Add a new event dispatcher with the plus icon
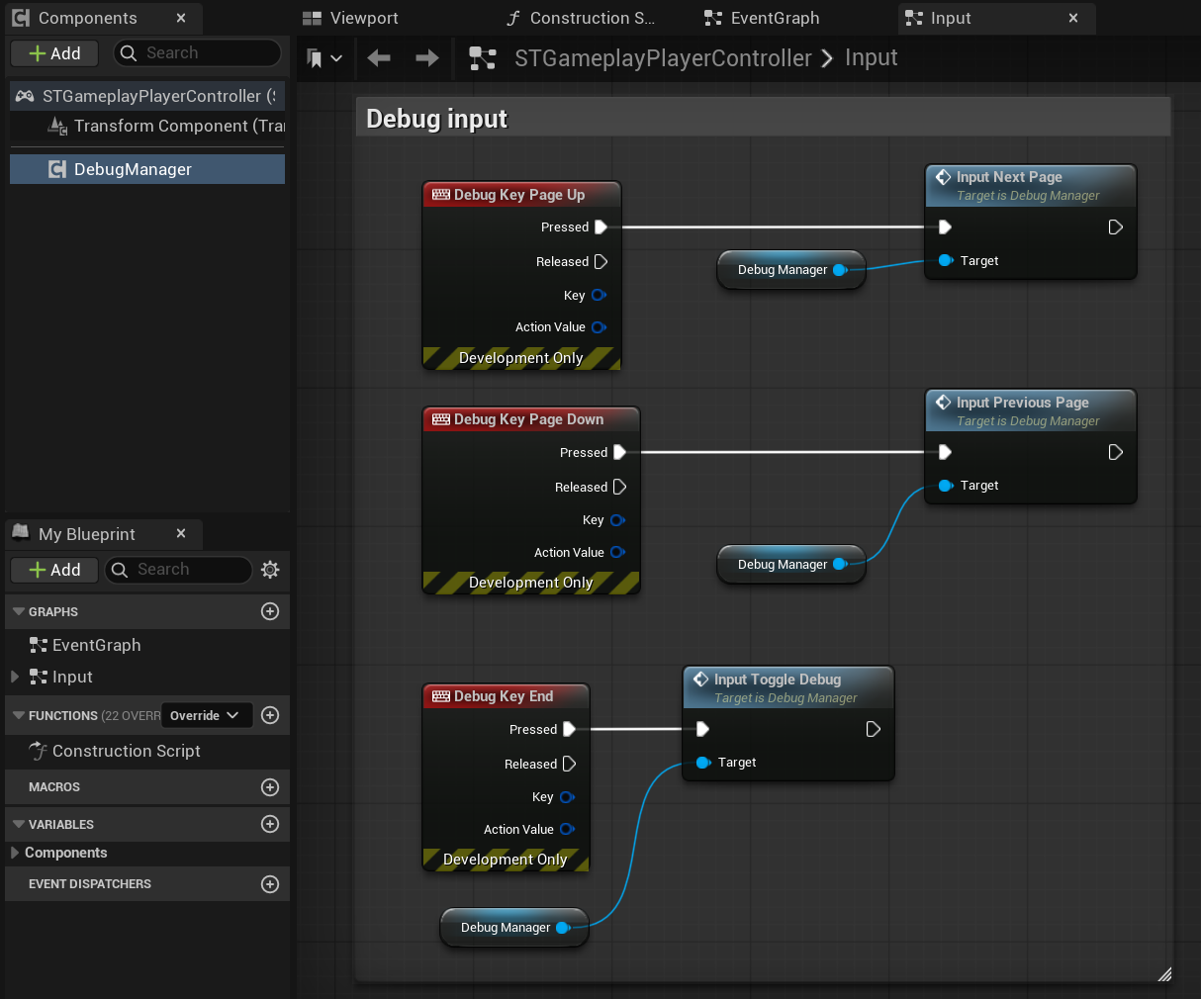This screenshot has width=1201, height=999. (270, 884)
